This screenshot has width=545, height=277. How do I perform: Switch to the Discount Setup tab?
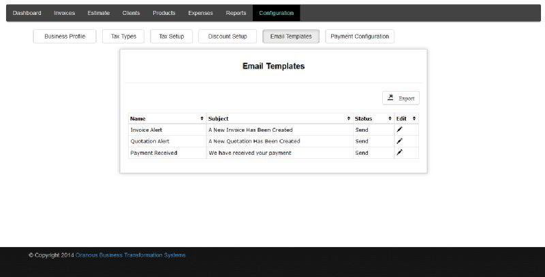[228, 37]
